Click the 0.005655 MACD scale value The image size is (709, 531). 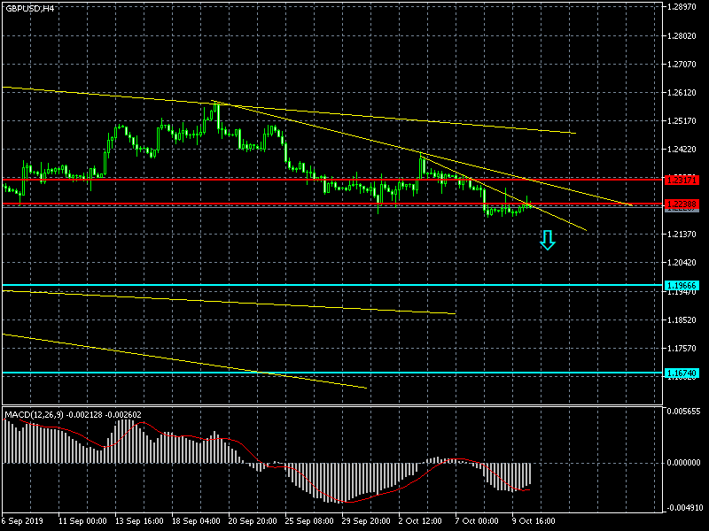pyautogui.click(x=685, y=412)
